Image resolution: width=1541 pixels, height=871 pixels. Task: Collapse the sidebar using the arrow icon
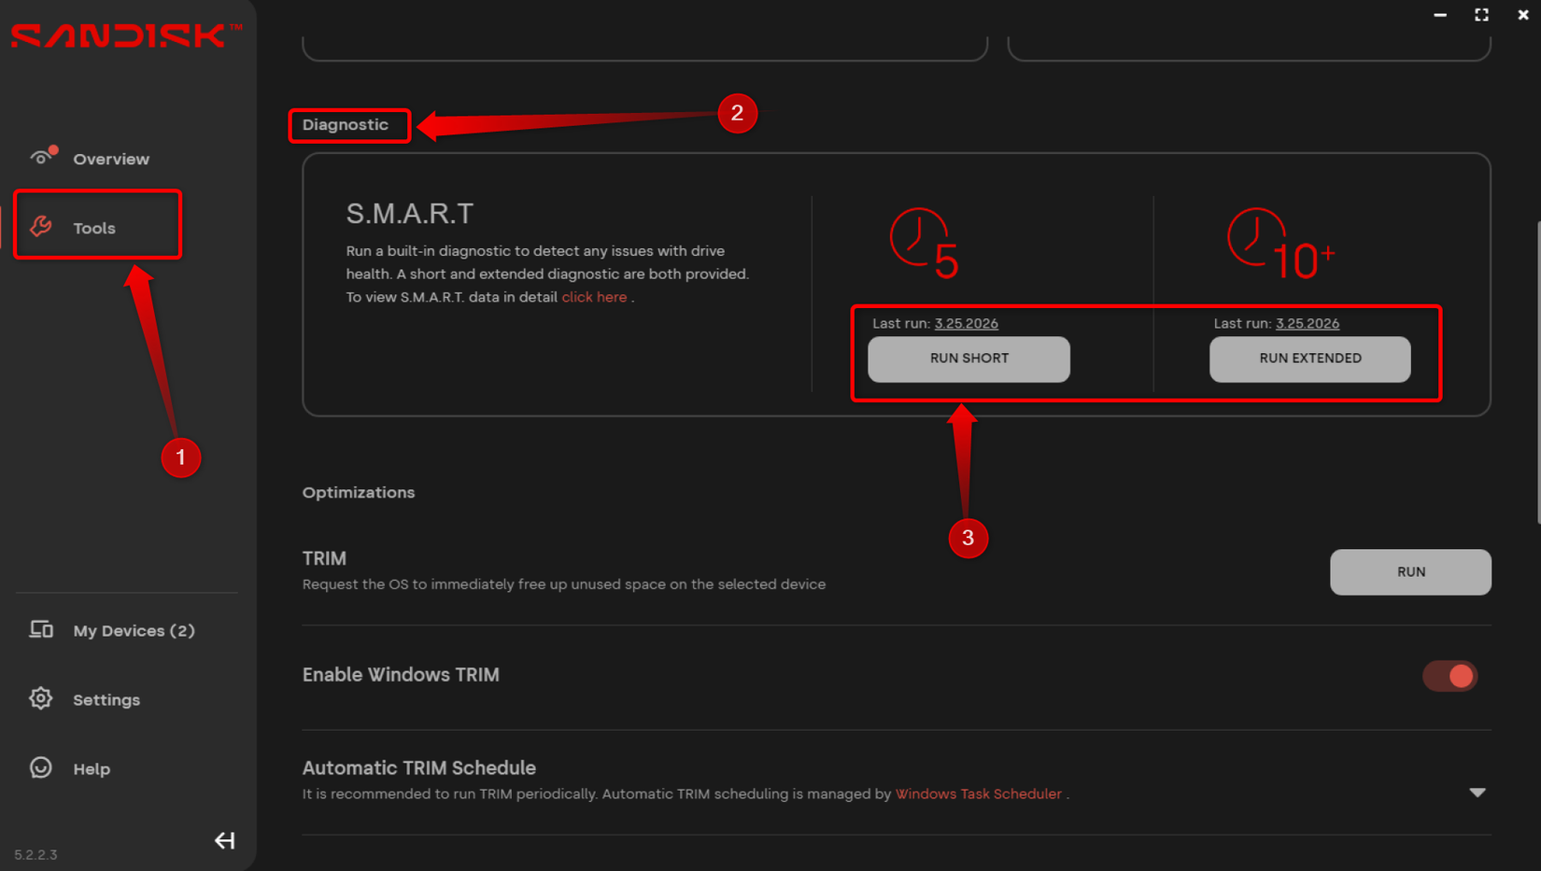[224, 840]
